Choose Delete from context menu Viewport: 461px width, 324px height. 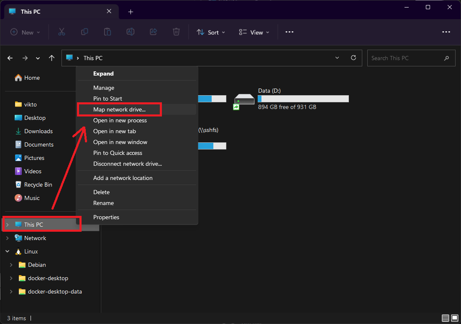137,192
